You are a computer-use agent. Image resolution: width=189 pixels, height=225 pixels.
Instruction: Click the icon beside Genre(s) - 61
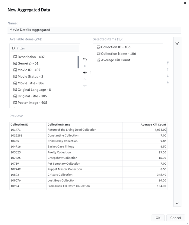pyautogui.click(x=15, y=63)
